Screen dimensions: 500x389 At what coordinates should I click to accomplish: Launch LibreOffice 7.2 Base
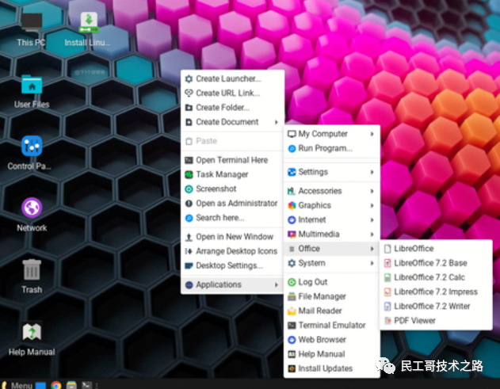pos(436,263)
